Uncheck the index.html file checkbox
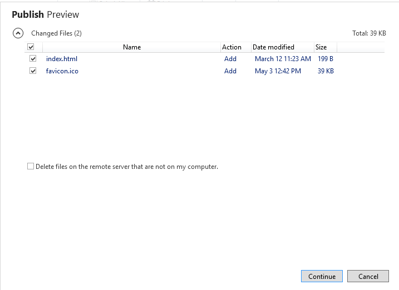Screen dimensions: 399x290 [33, 59]
